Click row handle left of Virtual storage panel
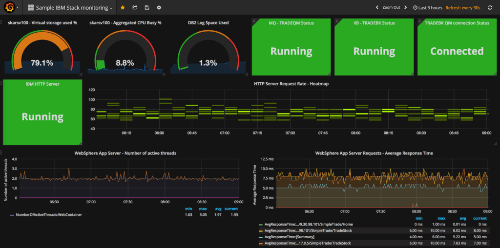The image size is (500, 248). coord(1,22)
